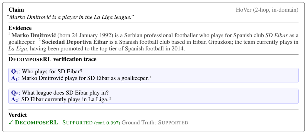Click the Ground Truth: SUPPORTED label
307x134 pixels.
(155, 123)
